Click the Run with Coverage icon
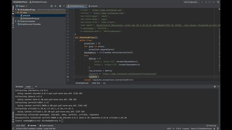The height and width of the screenshot is (130, 232). [210, 2]
